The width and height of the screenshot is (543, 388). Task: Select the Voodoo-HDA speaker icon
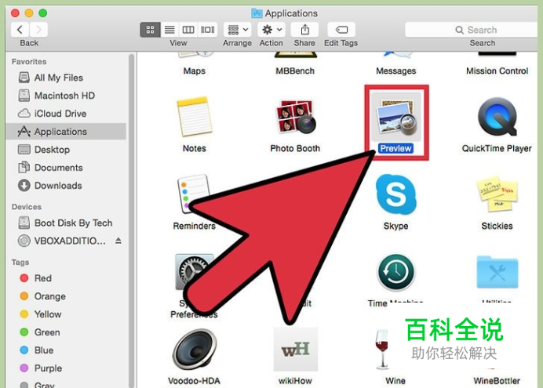[195, 350]
